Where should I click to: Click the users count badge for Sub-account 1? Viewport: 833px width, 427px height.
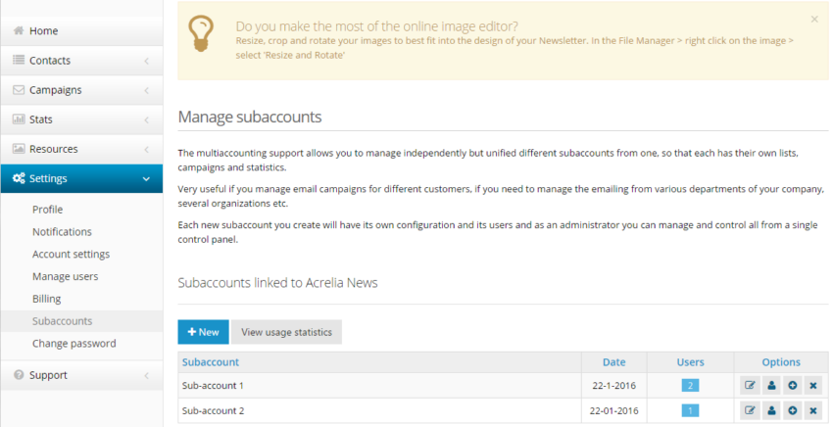[x=690, y=386]
